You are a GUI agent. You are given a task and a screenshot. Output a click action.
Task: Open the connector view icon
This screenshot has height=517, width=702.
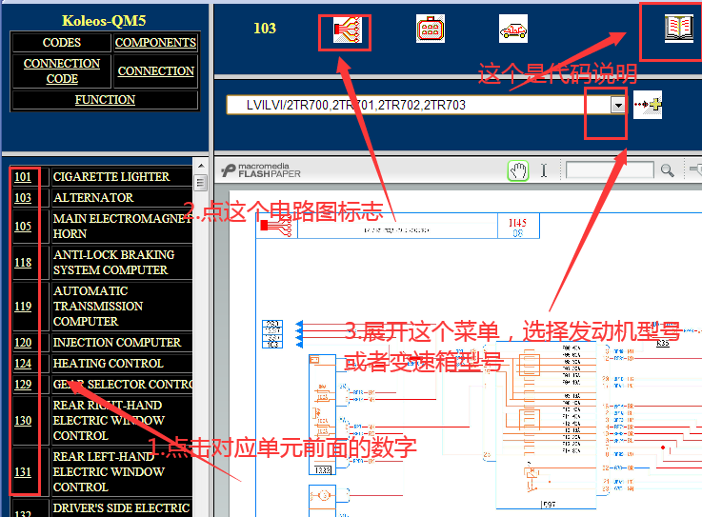[x=431, y=29]
